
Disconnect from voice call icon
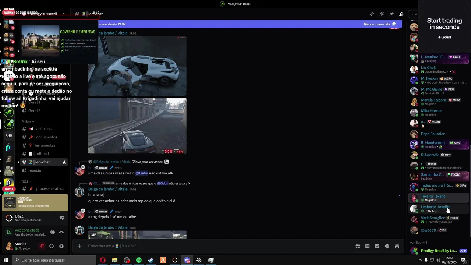[61, 232]
